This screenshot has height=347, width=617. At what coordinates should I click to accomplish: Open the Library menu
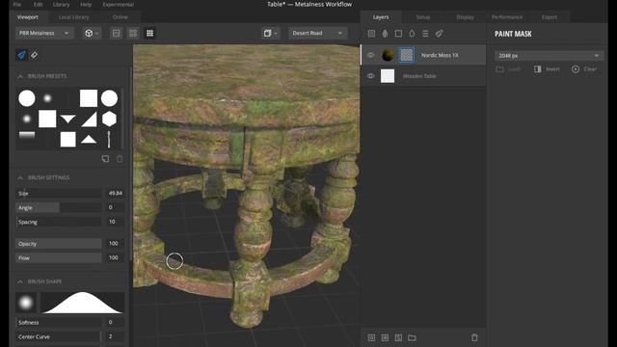(x=61, y=4)
